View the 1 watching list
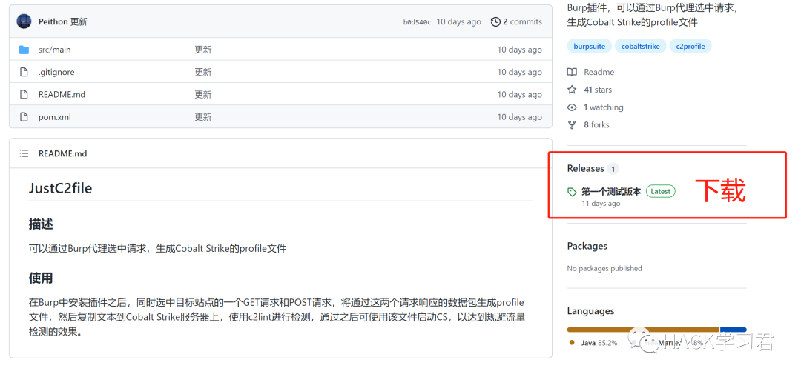 (x=604, y=107)
